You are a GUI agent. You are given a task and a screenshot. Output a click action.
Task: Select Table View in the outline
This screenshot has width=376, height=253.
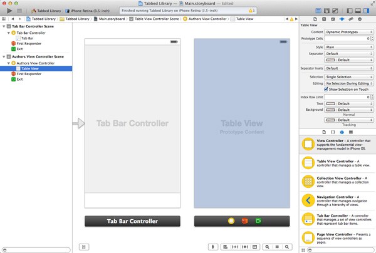[x=36, y=68]
